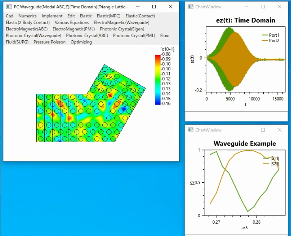Screen dimensions: 291x236
Task: Minimize the ez(t) Time Domain ChartWindow
Action: (x=246, y=7)
